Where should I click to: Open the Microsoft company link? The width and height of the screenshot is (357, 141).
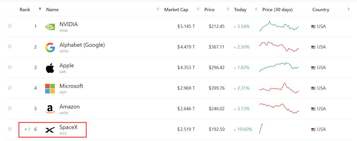pos(71,86)
